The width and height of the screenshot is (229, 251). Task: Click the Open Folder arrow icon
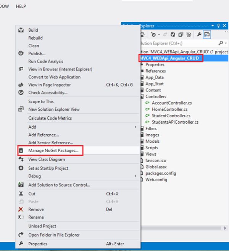pyautogui.click(x=21, y=235)
